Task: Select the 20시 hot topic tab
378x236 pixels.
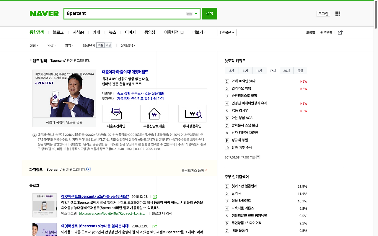Action: (x=286, y=71)
